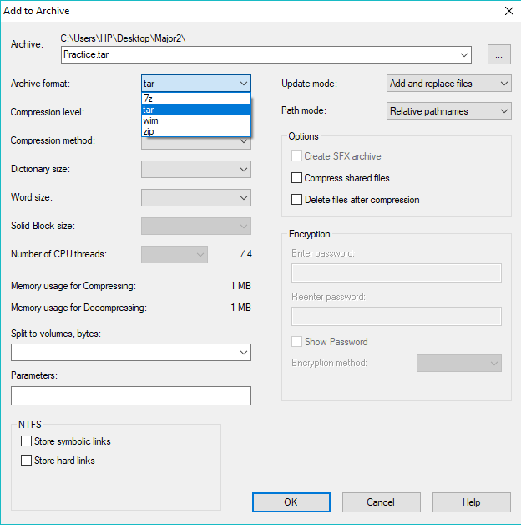Select 7z from the format list
Image resolution: width=521 pixels, height=525 pixels.
(x=196, y=99)
